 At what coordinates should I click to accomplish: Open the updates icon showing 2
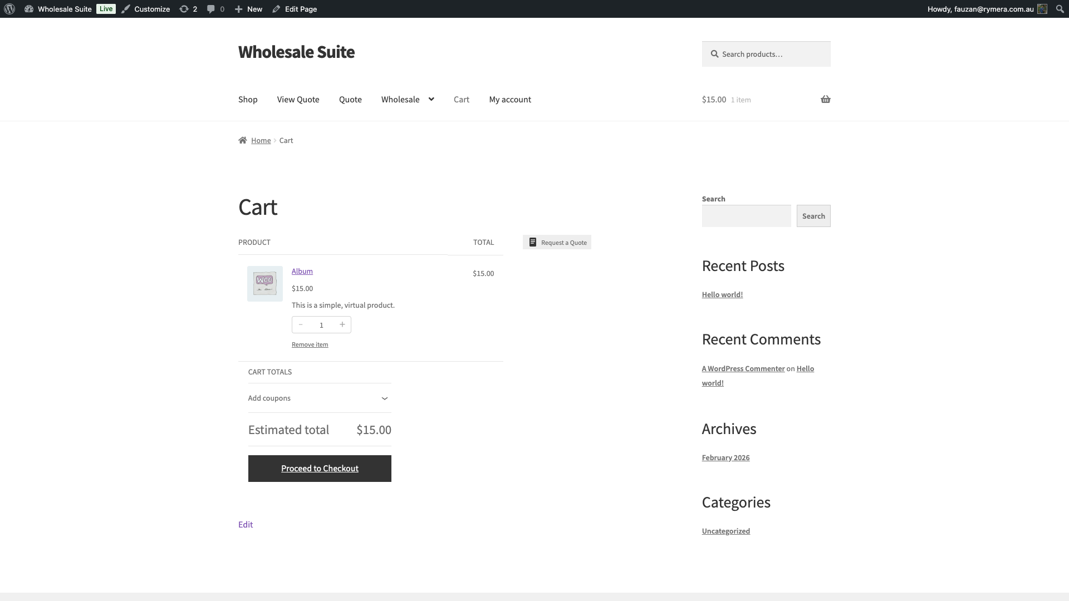tap(188, 9)
